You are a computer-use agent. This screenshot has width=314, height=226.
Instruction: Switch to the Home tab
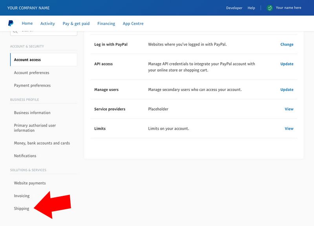click(27, 23)
